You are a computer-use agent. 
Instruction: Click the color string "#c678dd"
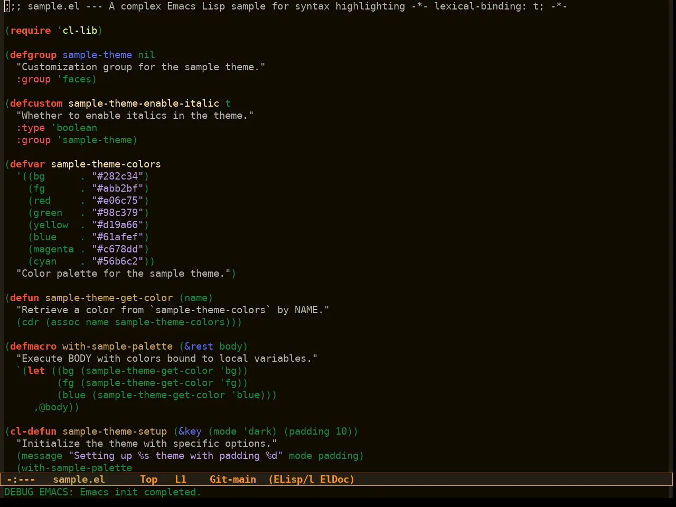[x=118, y=249]
